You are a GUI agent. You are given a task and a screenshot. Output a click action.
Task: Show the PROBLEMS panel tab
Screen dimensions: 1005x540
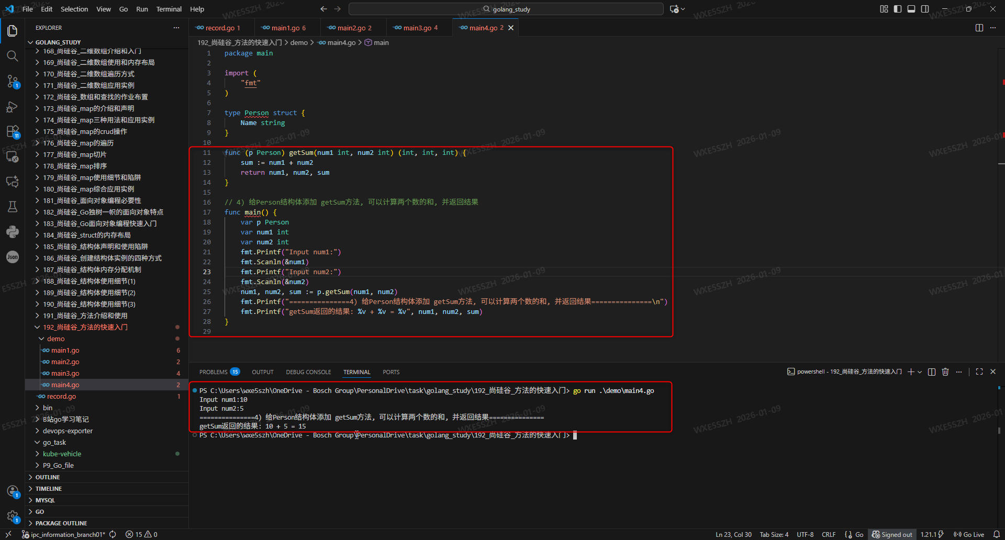[219, 372]
